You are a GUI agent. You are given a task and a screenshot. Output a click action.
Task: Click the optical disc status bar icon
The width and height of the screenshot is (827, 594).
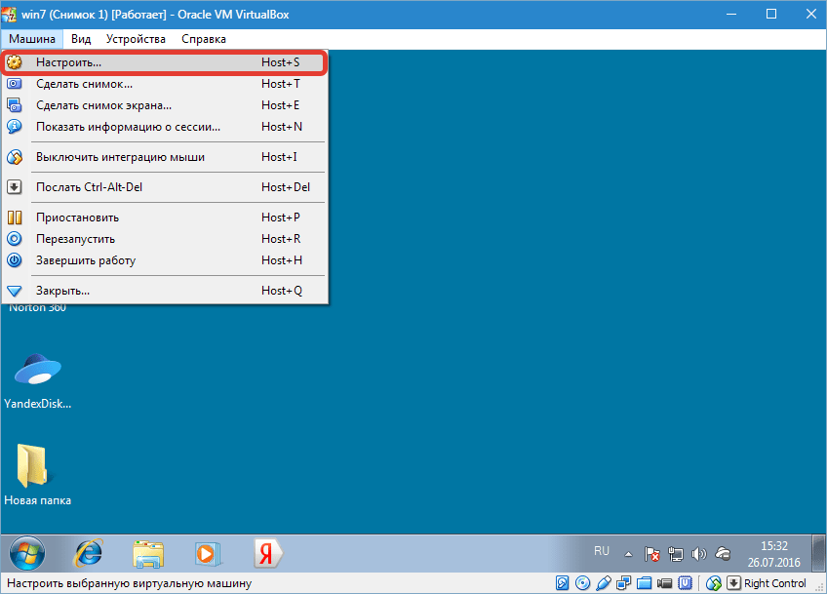pyautogui.click(x=583, y=583)
